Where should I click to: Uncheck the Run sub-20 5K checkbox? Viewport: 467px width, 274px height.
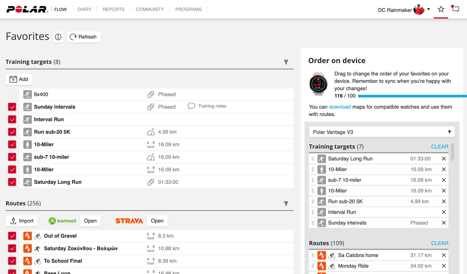coord(12,132)
